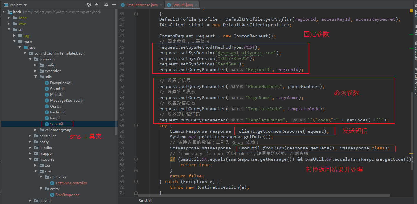
Task: Open SmsResponse class in project tree
Action: [67, 195]
